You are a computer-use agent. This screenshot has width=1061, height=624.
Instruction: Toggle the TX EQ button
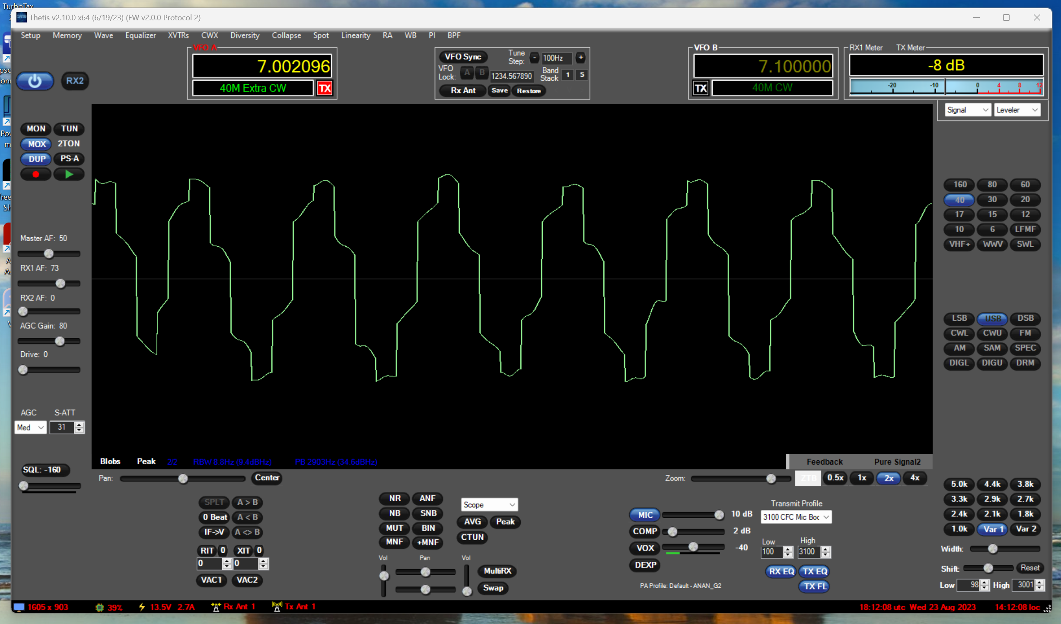815,571
